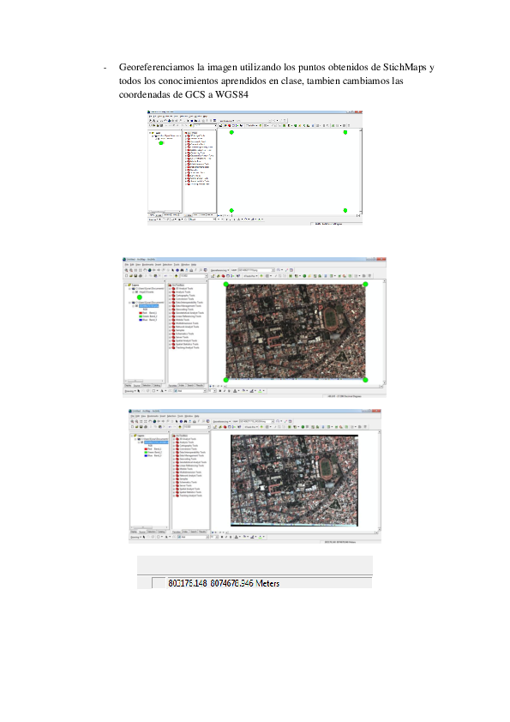Image resolution: width=510 pixels, height=722 pixels.
Task: Switch to Search tab in middle screenshot
Action: tap(190, 385)
